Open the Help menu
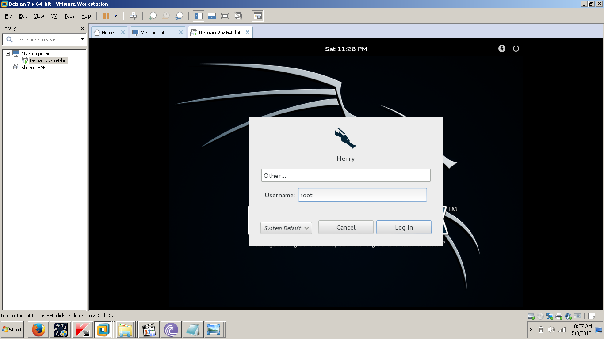This screenshot has width=604, height=339. (x=86, y=16)
